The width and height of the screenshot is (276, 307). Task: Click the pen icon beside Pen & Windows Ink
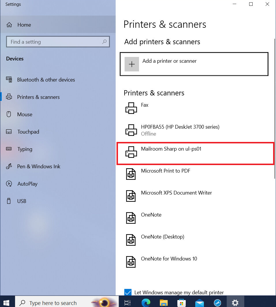point(9,166)
